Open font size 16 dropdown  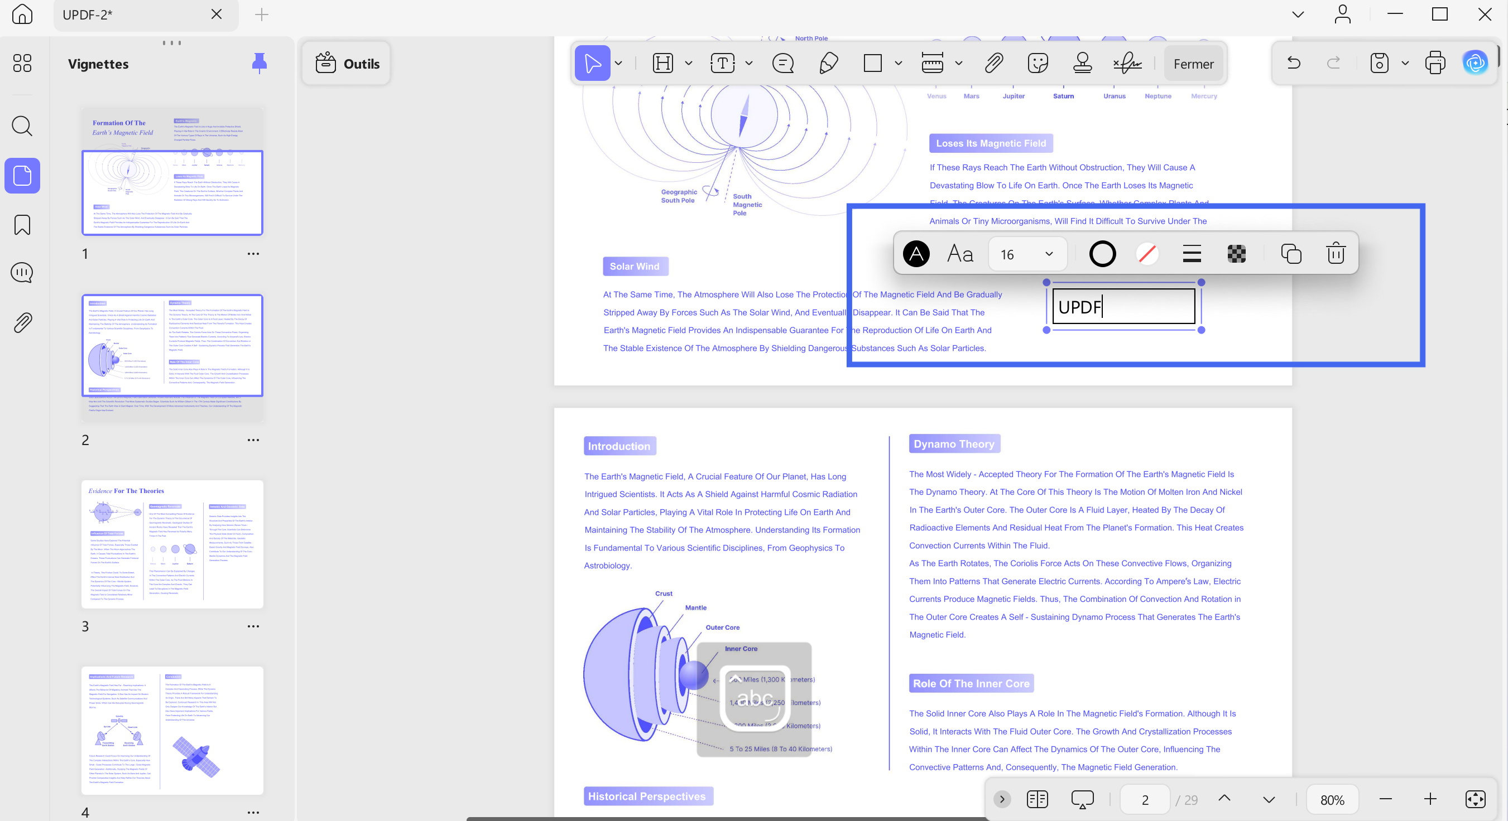coord(1027,254)
